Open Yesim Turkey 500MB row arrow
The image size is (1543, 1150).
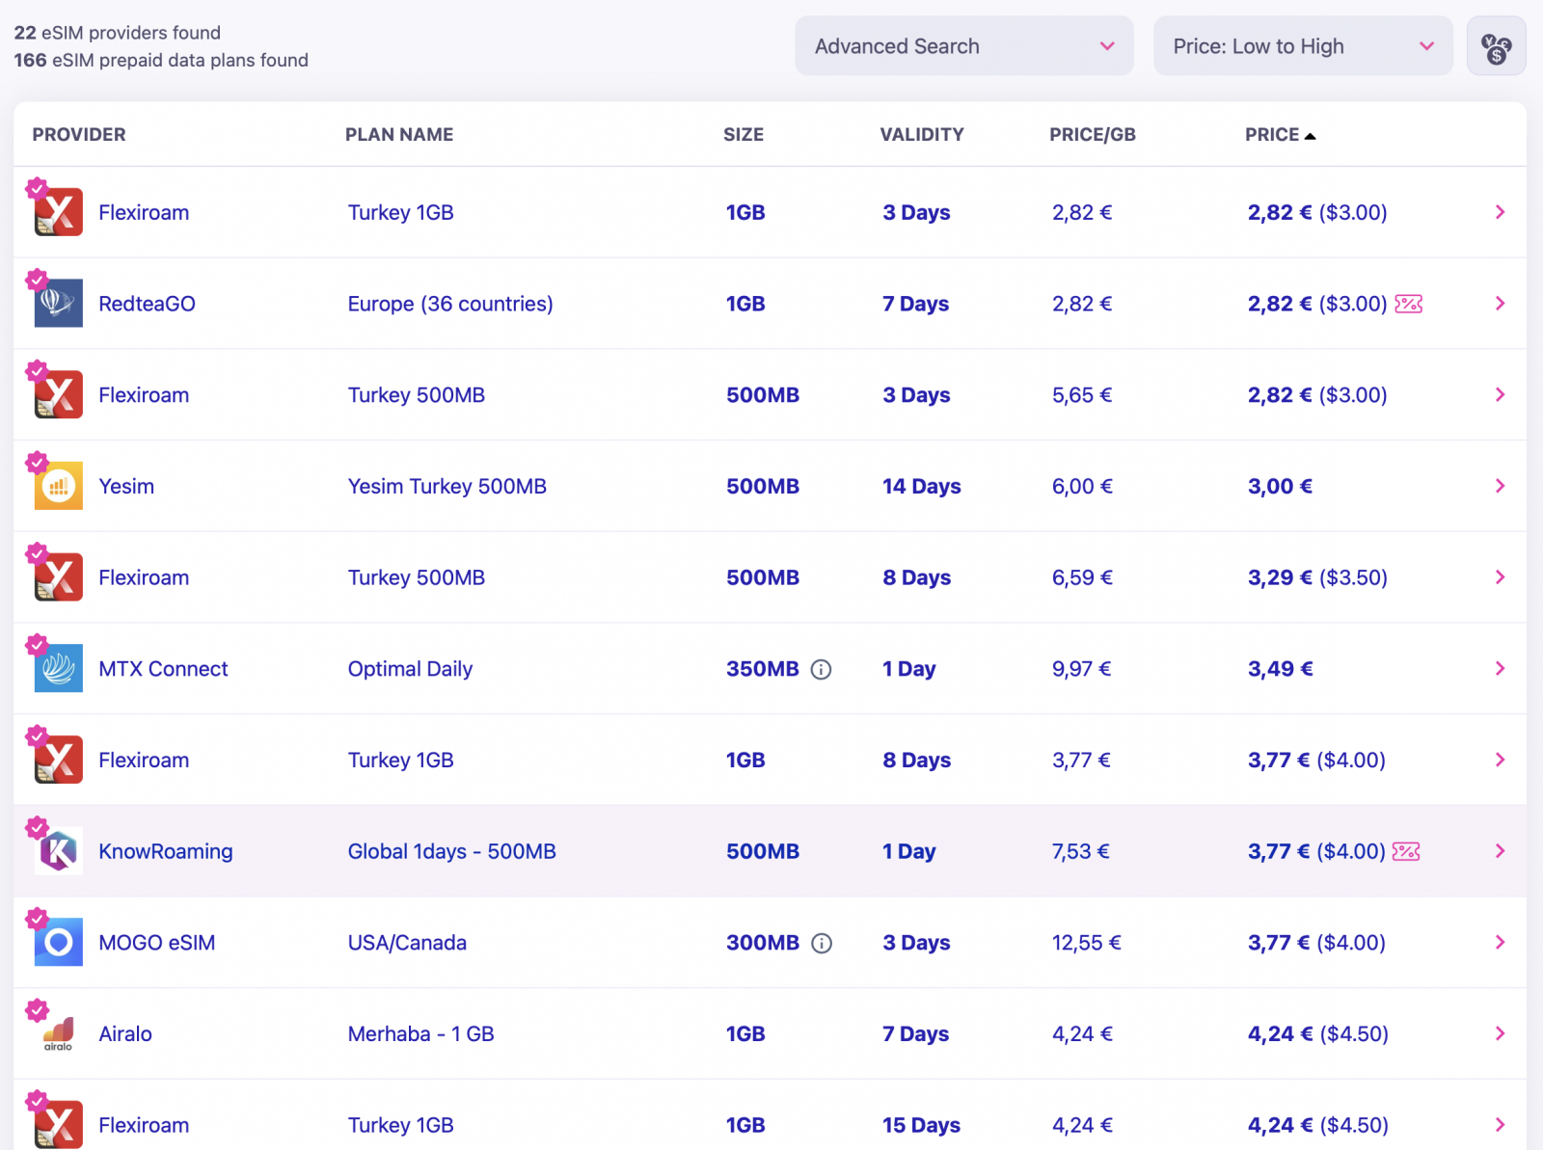(1500, 486)
